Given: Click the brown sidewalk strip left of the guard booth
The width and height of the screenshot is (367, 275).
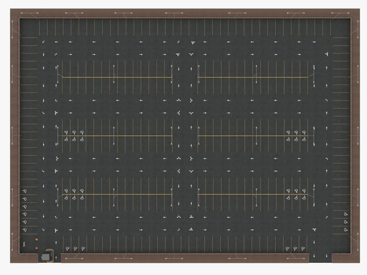Looking at the screenshot, I should click(x=24, y=258).
